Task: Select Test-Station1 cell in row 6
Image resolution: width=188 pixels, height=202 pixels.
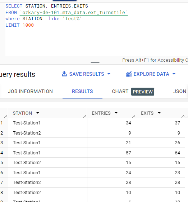Action: (47, 172)
